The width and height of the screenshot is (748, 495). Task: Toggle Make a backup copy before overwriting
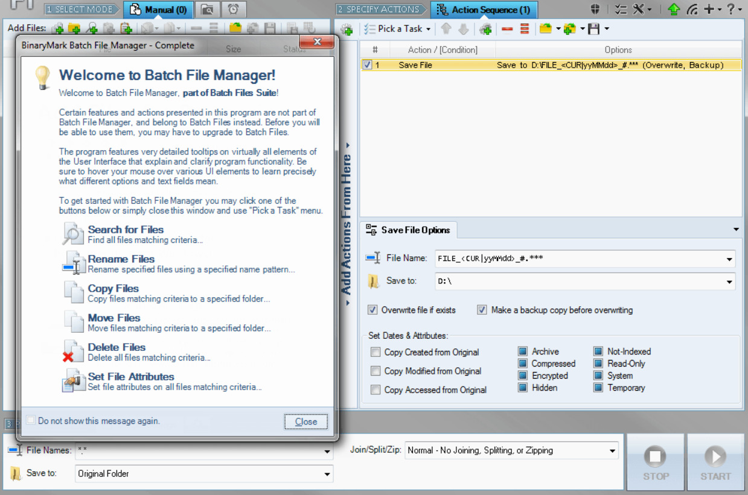482,310
